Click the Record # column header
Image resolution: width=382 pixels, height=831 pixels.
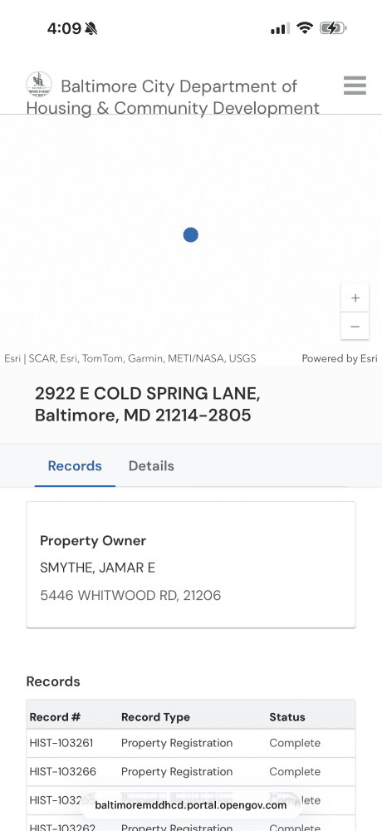[x=55, y=717]
